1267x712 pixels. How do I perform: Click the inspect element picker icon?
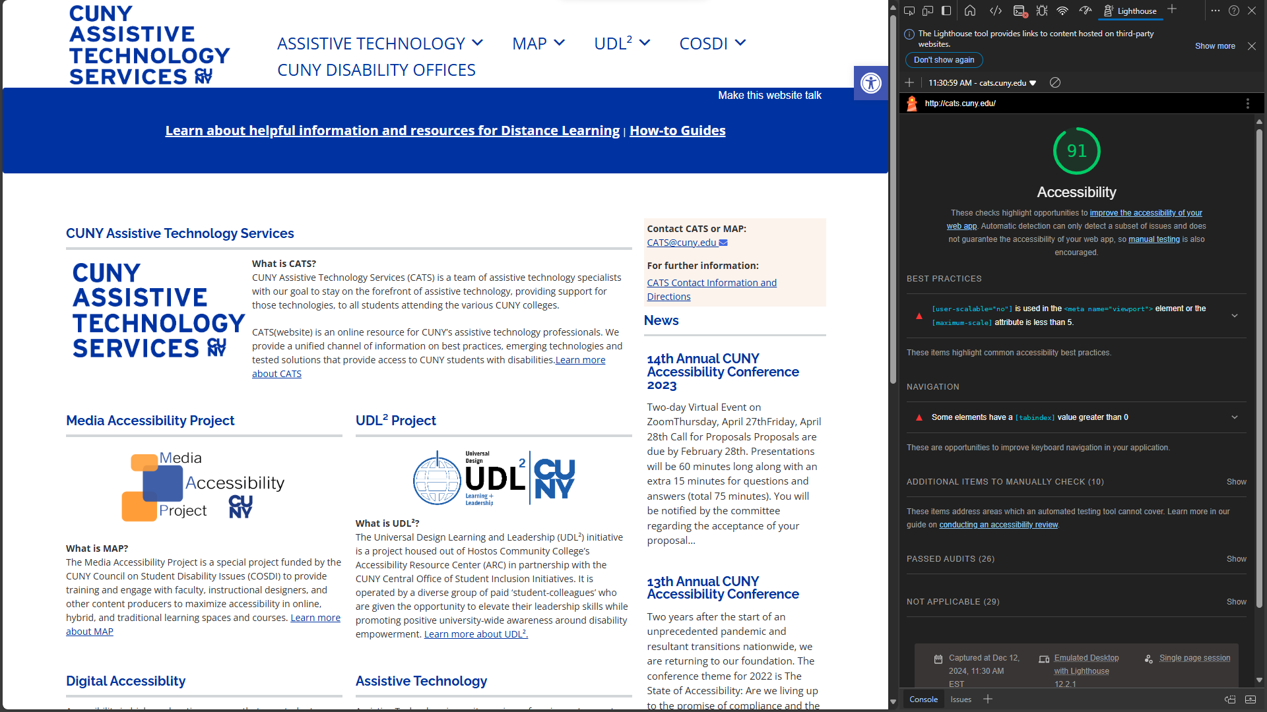909,11
